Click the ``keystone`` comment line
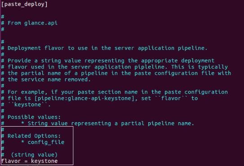This screenshot has width=244, height=166. [26, 105]
